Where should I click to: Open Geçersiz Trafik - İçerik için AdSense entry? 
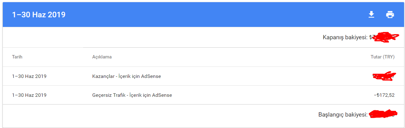[132, 95]
